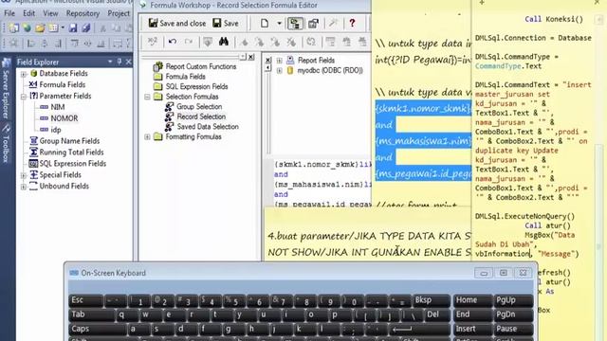Expand the Formatting Formulas folder
The height and width of the screenshot is (341, 607).
[147, 136]
